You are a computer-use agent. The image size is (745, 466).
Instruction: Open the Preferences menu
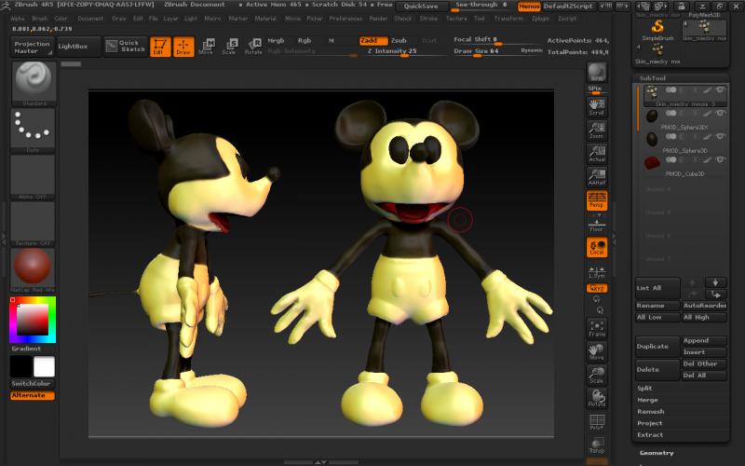pyautogui.click(x=345, y=18)
